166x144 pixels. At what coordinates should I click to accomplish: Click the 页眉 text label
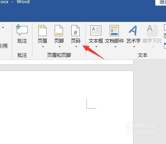coord(42,41)
